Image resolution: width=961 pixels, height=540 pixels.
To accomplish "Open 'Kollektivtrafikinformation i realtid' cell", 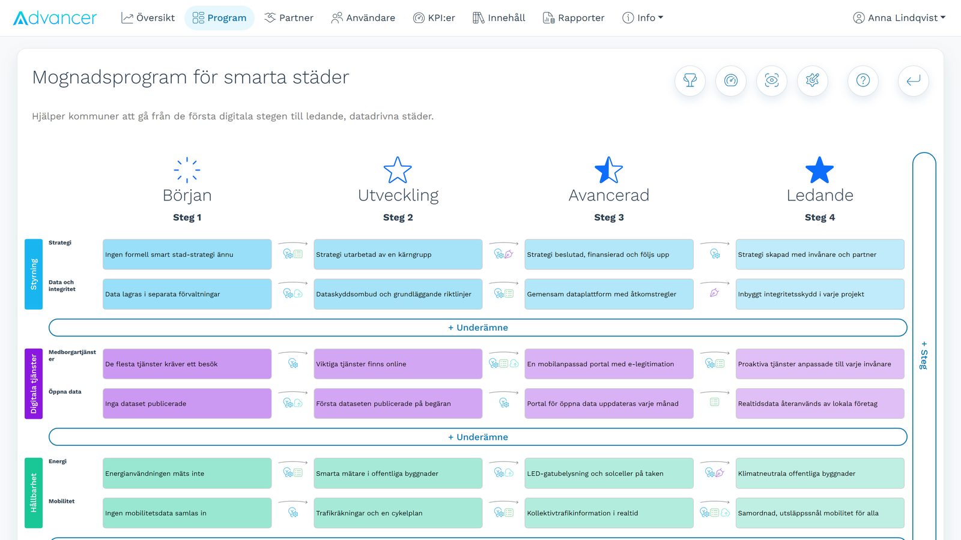I will [x=609, y=512].
